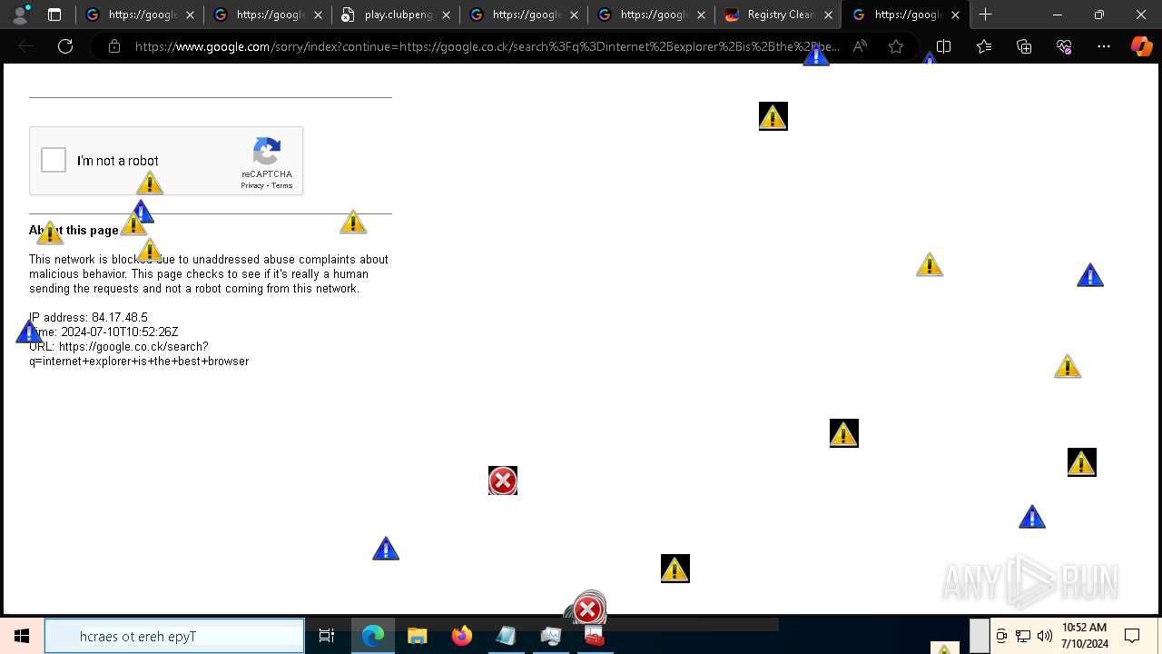This screenshot has width=1162, height=654.
Task: Open Copilot sidebar
Action: (x=1141, y=46)
